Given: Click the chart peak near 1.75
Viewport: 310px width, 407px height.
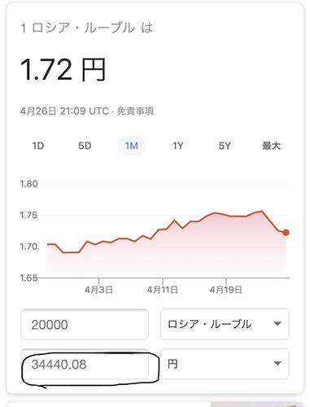Looking at the screenshot, I should click(x=262, y=211).
